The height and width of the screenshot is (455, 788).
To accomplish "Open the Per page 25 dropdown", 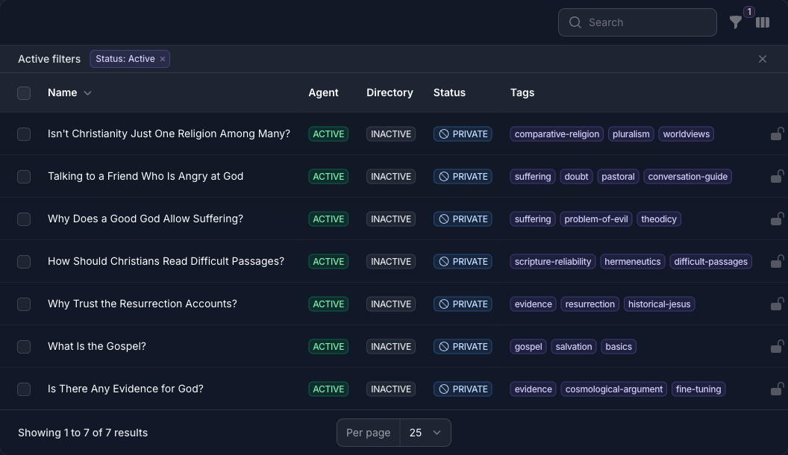I will coord(425,433).
